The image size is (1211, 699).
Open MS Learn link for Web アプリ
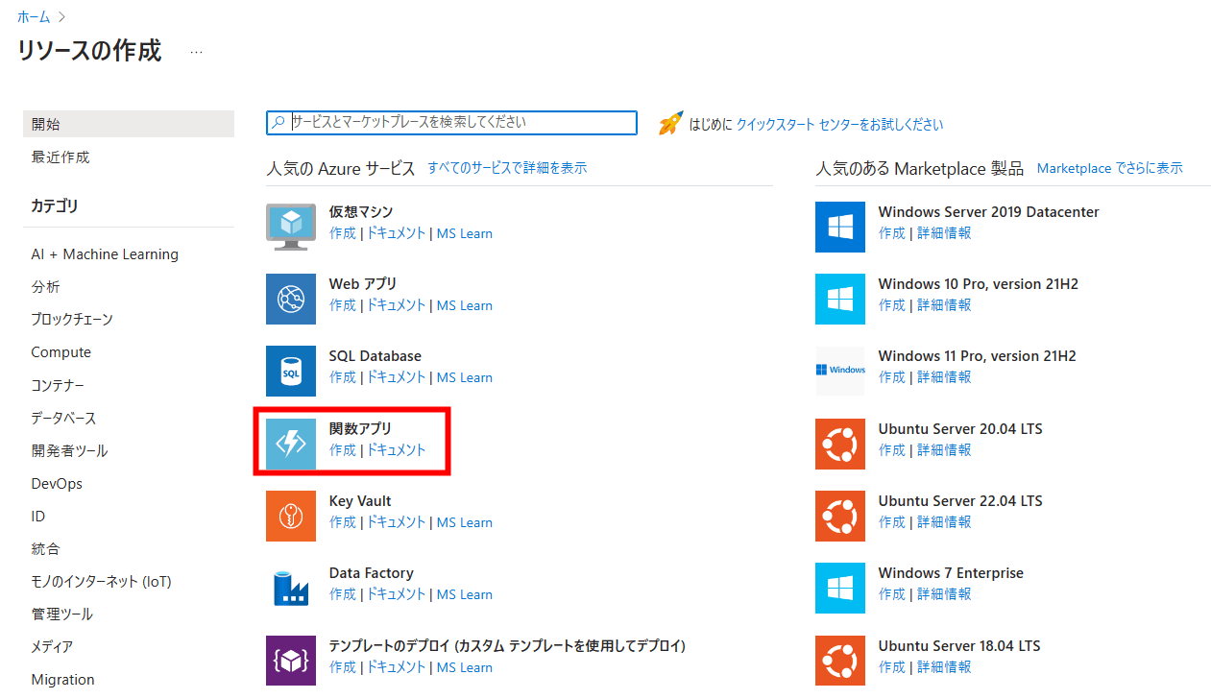click(x=465, y=305)
